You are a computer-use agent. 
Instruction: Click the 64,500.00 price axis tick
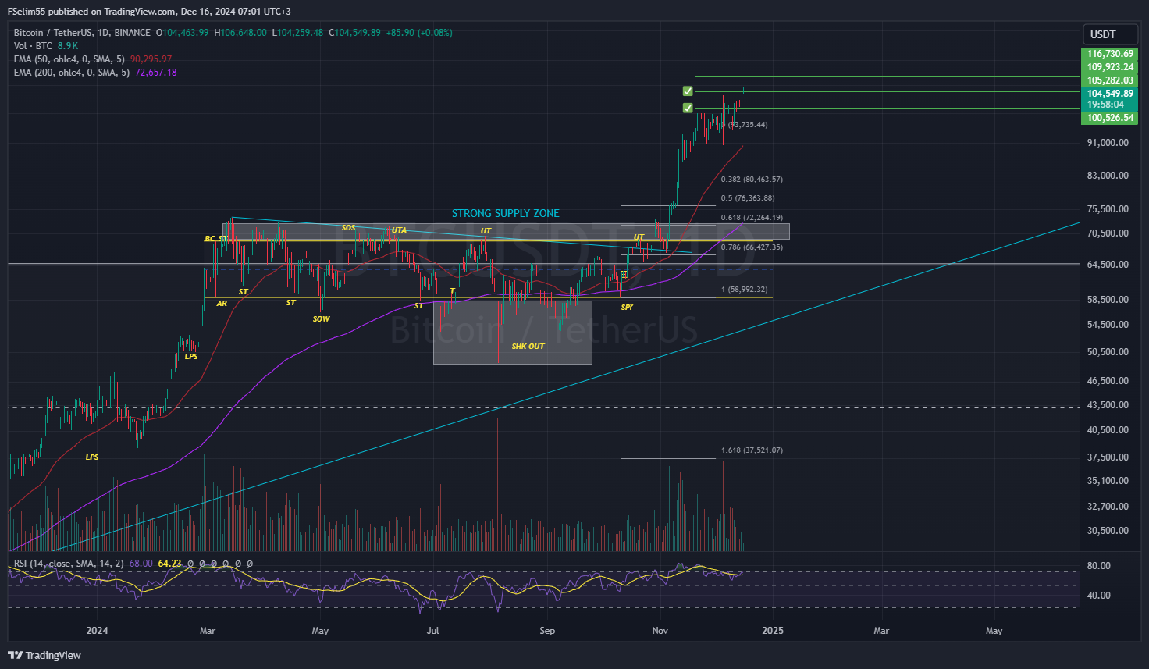coord(1108,265)
